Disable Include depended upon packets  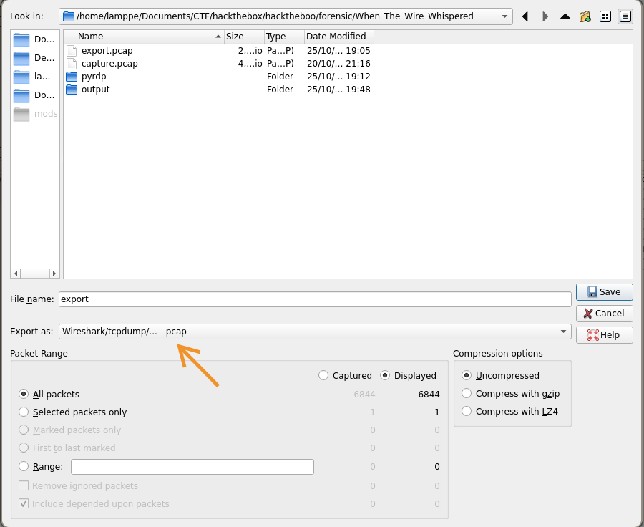24,503
